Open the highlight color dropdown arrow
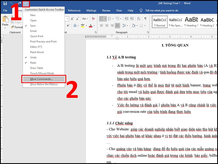The height and width of the screenshot is (164, 218). [x=86, y=26]
